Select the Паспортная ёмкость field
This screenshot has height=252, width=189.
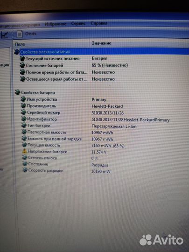47,132
